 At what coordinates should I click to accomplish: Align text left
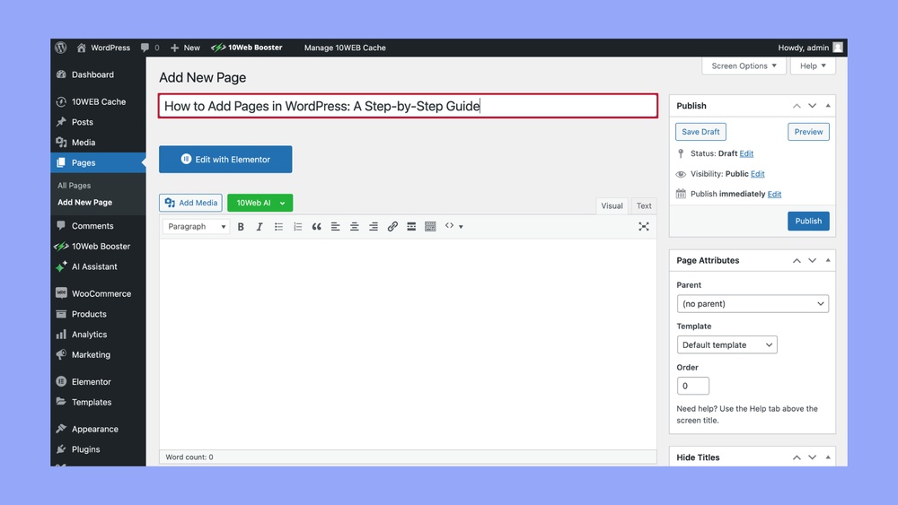(x=335, y=226)
